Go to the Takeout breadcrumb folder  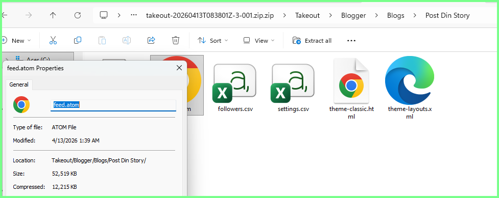pyautogui.click(x=307, y=15)
